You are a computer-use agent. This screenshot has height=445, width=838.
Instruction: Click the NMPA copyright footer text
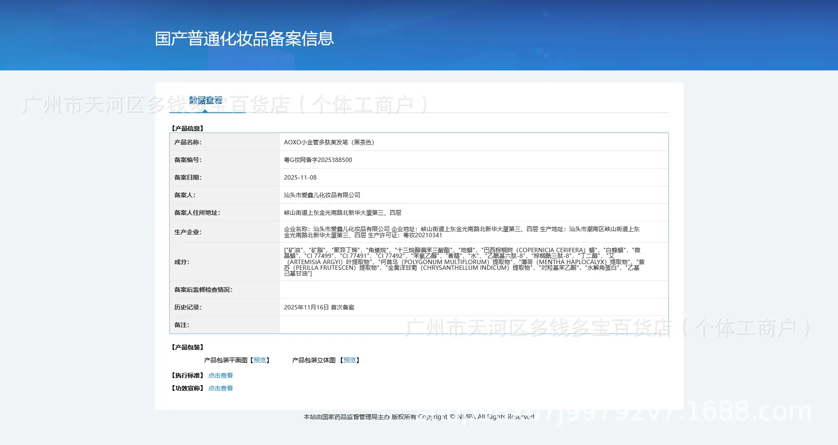(x=419, y=417)
